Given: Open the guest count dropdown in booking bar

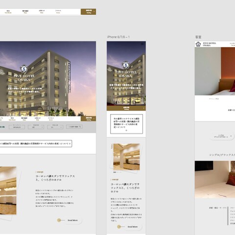Looking at the screenshot, I should (x=55, y=127).
